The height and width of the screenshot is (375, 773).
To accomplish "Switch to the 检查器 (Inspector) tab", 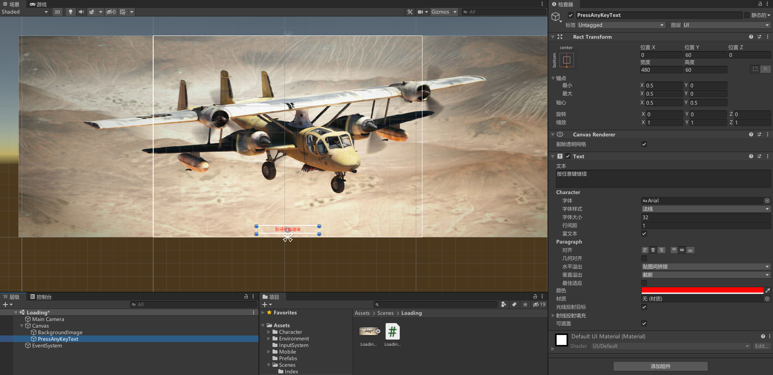I will [562, 4].
